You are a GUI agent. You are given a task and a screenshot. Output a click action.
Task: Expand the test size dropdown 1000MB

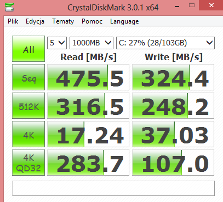pyautogui.click(x=92, y=43)
